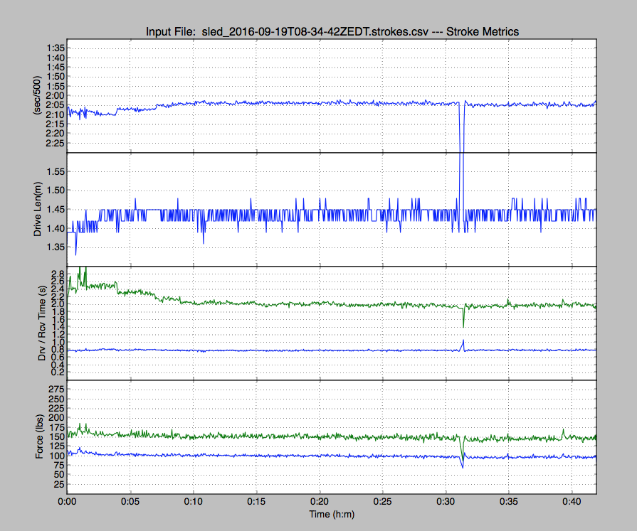Select the 0:25 time axis tick label

tap(382, 501)
